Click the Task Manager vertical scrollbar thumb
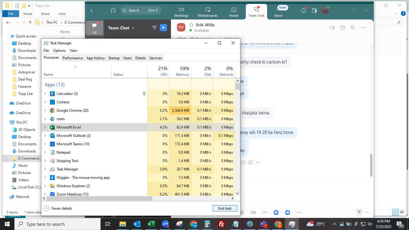This screenshot has width=409, height=230. [237, 87]
